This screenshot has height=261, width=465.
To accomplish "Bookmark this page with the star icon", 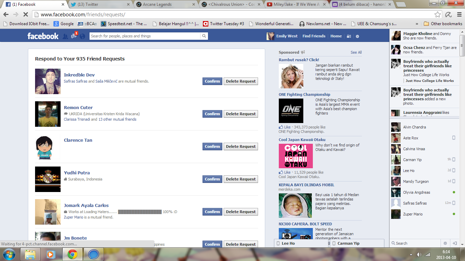I will [x=438, y=15].
